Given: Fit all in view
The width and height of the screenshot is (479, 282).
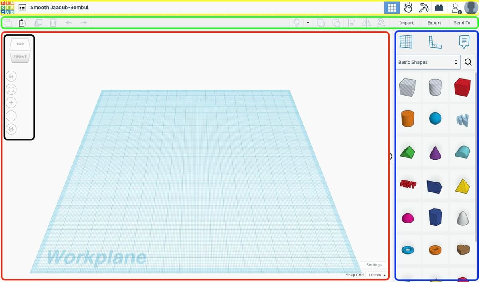Looking at the screenshot, I should coord(11,89).
